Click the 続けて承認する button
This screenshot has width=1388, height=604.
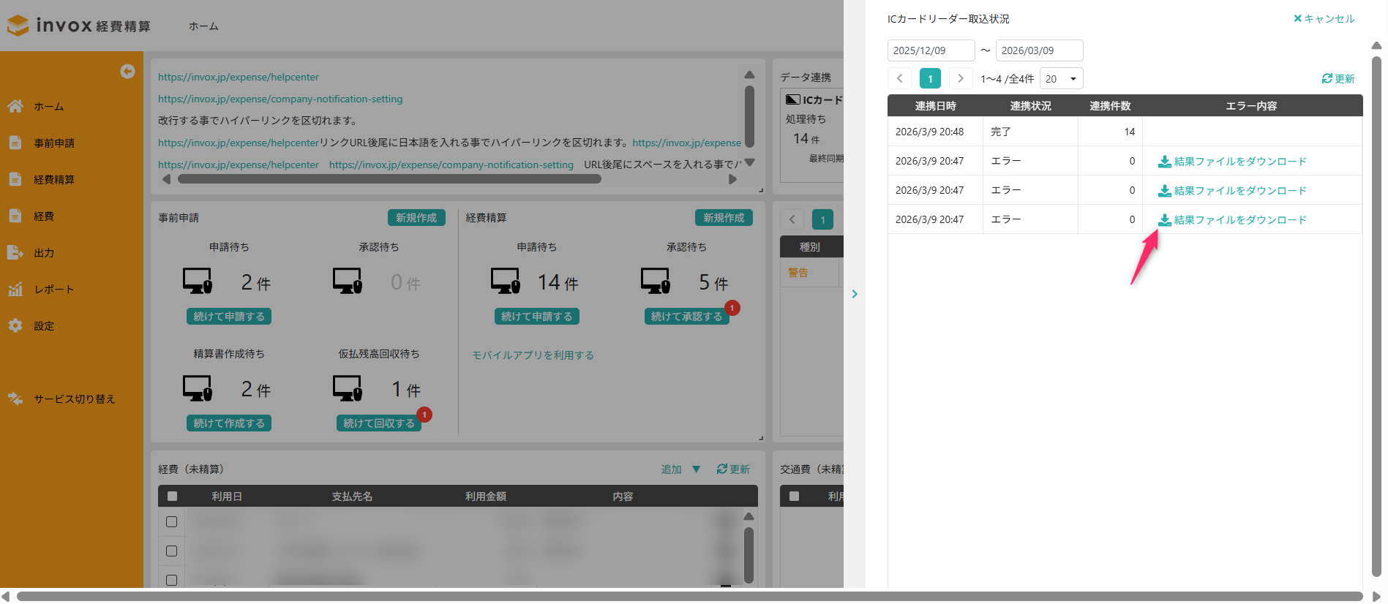click(x=686, y=316)
